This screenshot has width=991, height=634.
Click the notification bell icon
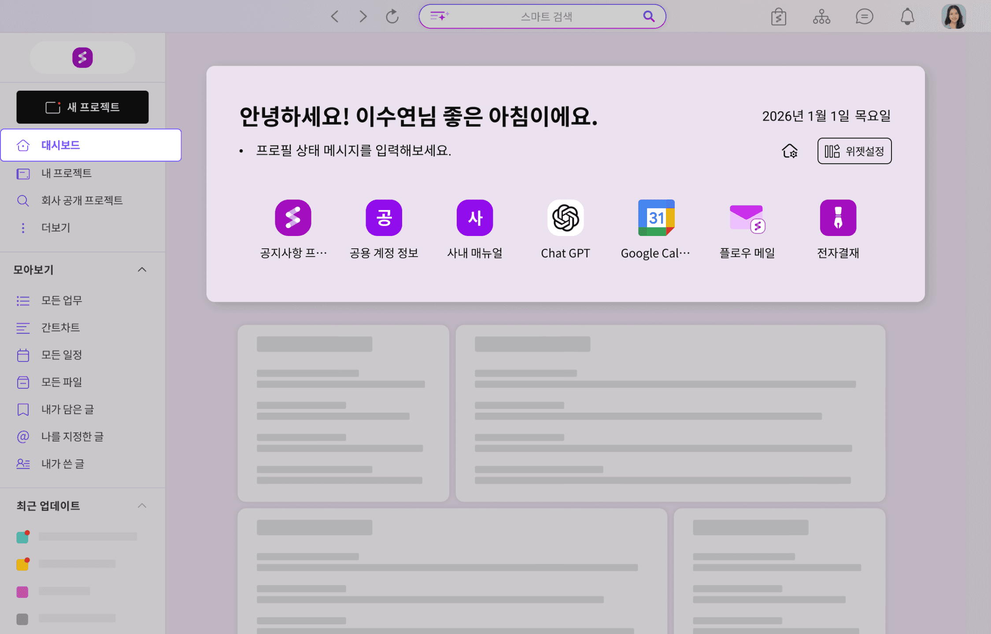[907, 17]
